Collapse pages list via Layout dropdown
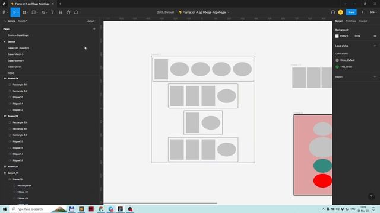Image resolution: width=380 pixels, height=213 pixels. pyautogui.click(x=91, y=21)
